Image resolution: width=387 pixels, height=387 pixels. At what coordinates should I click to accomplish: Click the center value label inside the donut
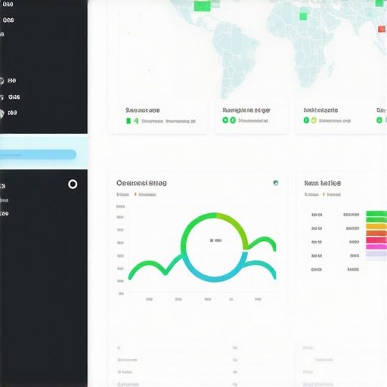click(215, 240)
